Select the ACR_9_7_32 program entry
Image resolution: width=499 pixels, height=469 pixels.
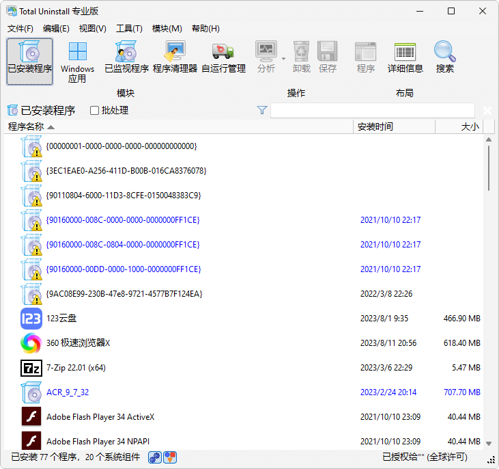point(244,392)
